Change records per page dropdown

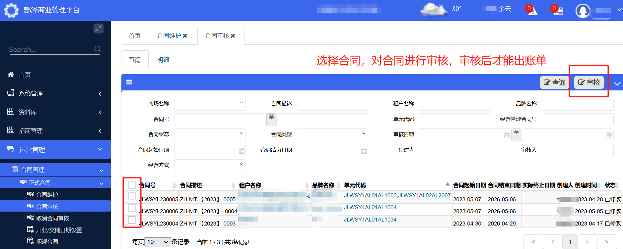click(x=158, y=242)
